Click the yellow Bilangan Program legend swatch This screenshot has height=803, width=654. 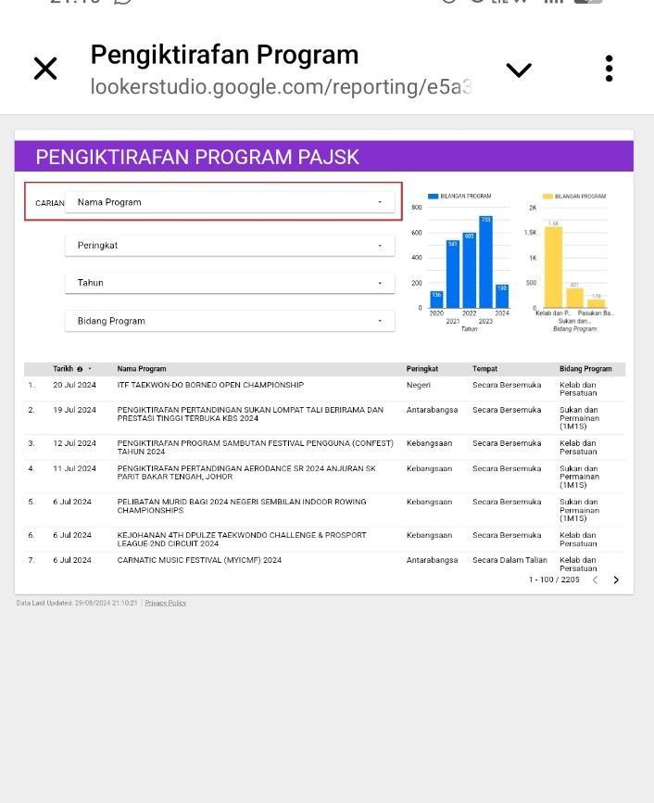547,197
